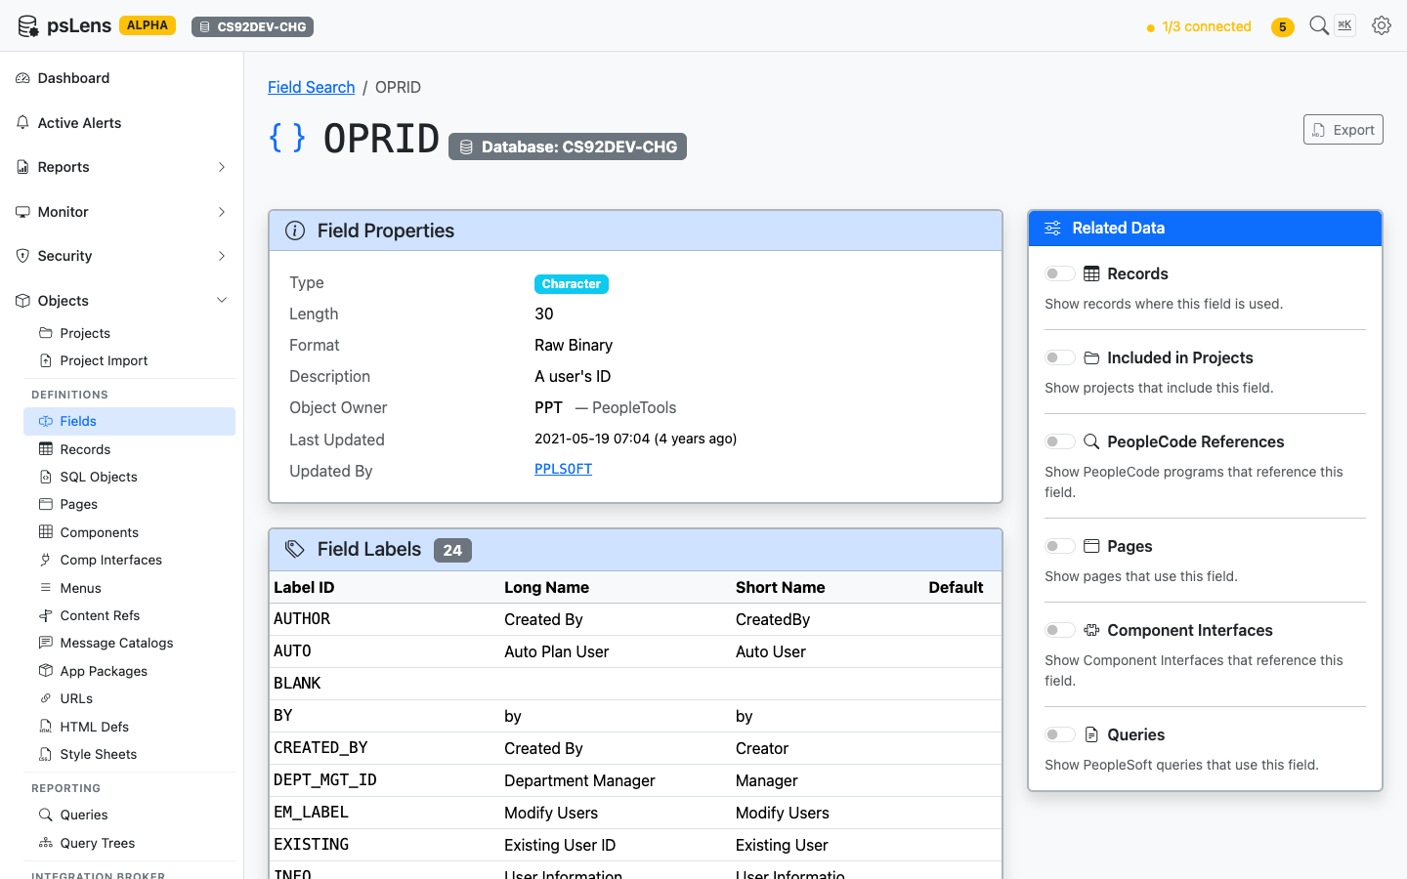
Task: Enable the PeopleCode References toggle
Action: click(x=1060, y=441)
